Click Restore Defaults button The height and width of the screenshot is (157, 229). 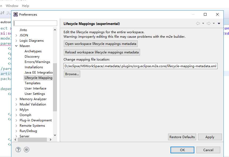click(182, 137)
